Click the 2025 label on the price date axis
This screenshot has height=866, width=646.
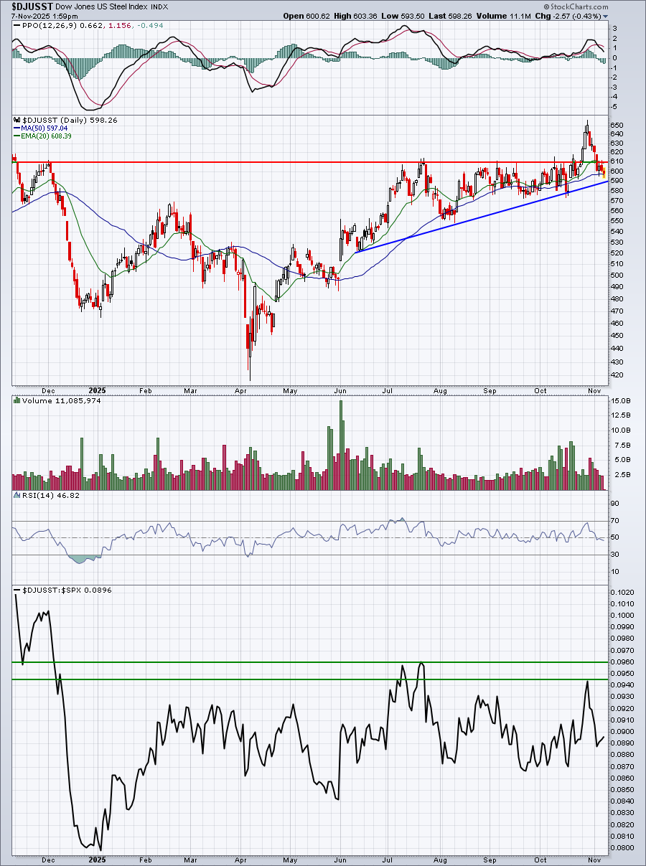pos(98,391)
